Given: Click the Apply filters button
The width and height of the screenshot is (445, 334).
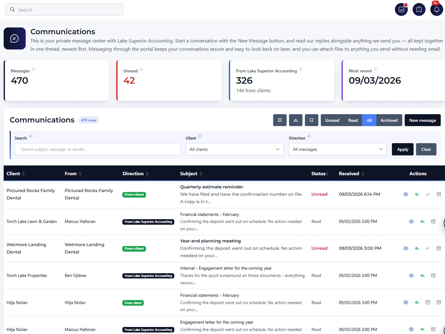Looking at the screenshot, I should [x=403, y=149].
